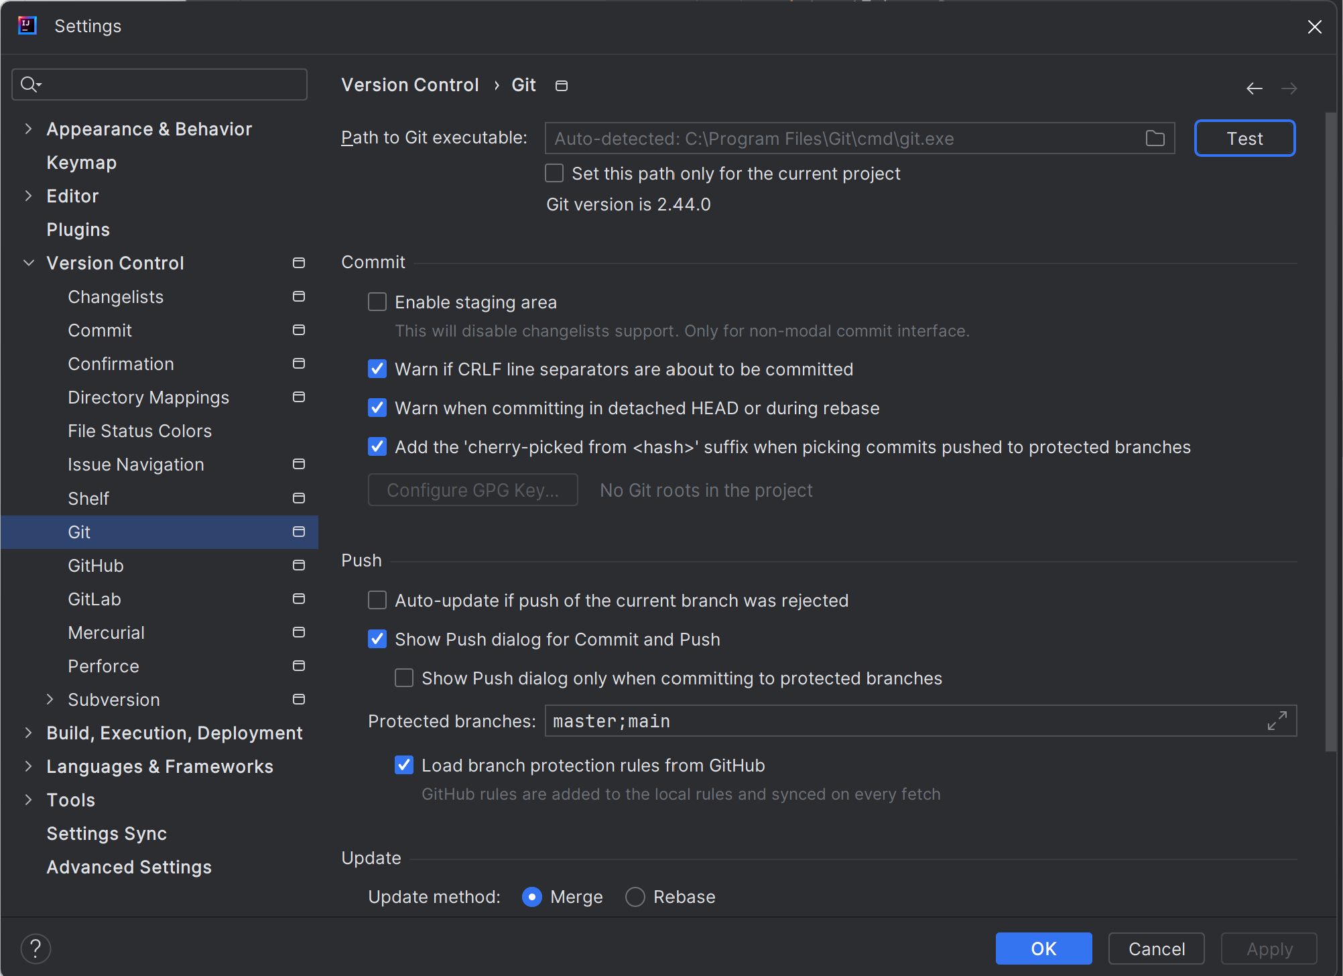Viewport: 1343px width, 976px height.
Task: Open the Directory Mappings settings page
Action: point(148,398)
